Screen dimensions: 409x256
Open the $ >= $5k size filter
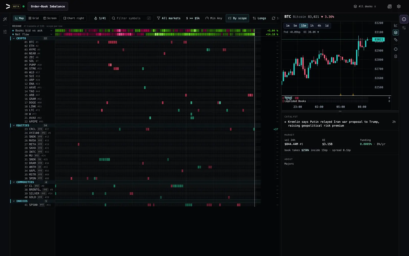[193, 18]
